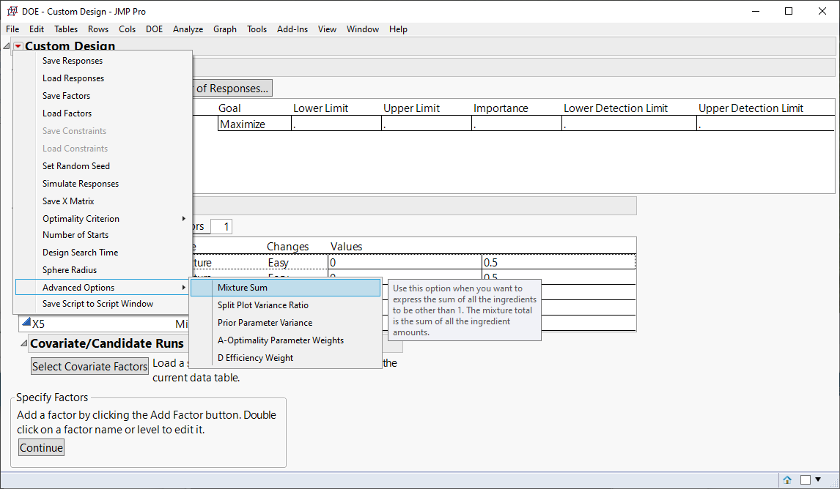Viewport: 840px width, 489px height.
Task: Choose Split Plot Variance Ratio option
Action: 262,305
